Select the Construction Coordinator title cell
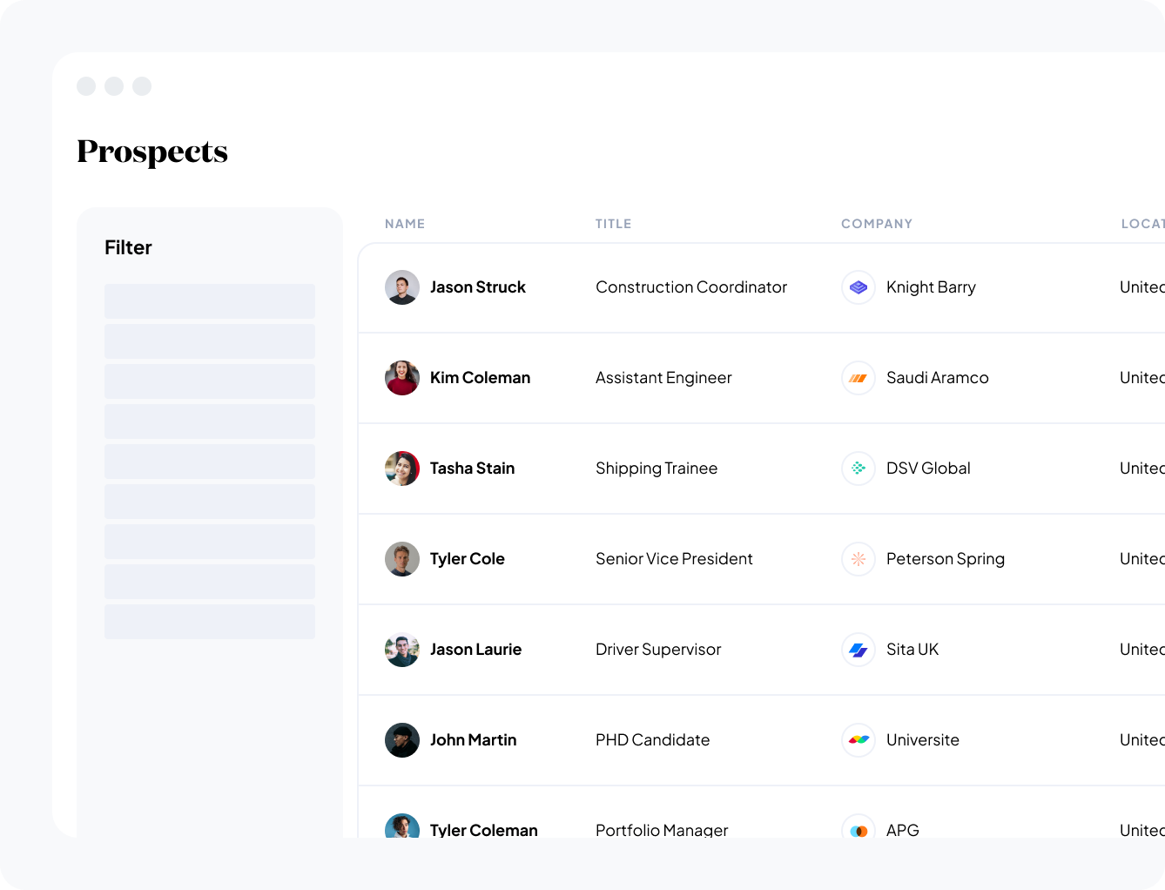This screenshot has width=1165, height=890. (691, 287)
